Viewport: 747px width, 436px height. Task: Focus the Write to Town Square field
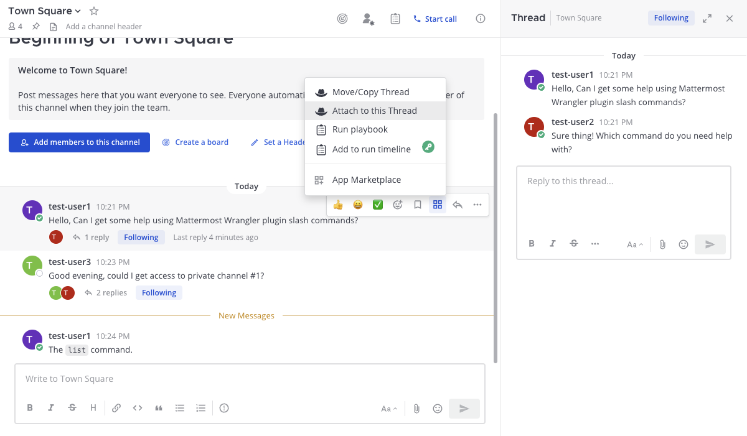click(249, 379)
